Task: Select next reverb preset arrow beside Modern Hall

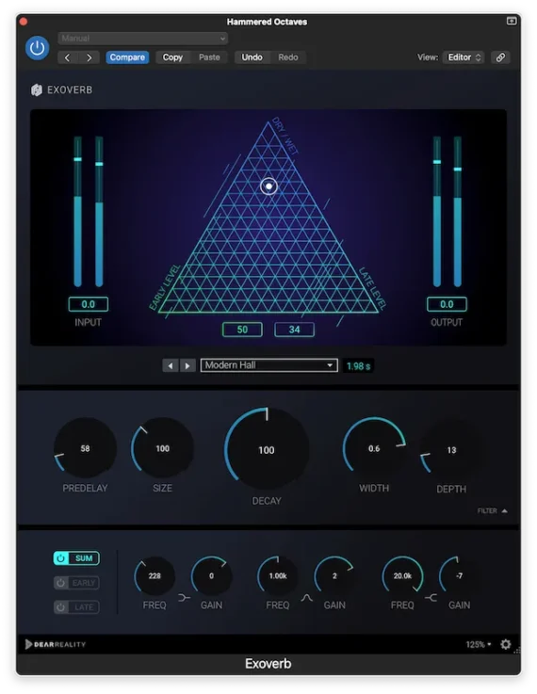Action: 187,365
